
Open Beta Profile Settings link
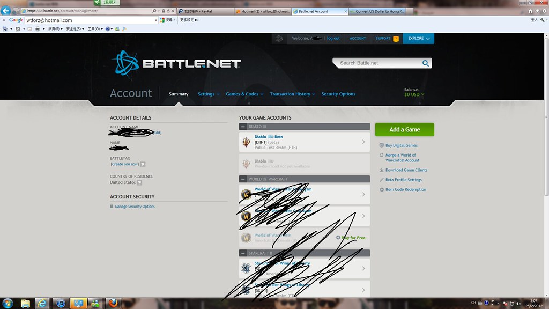(x=403, y=180)
